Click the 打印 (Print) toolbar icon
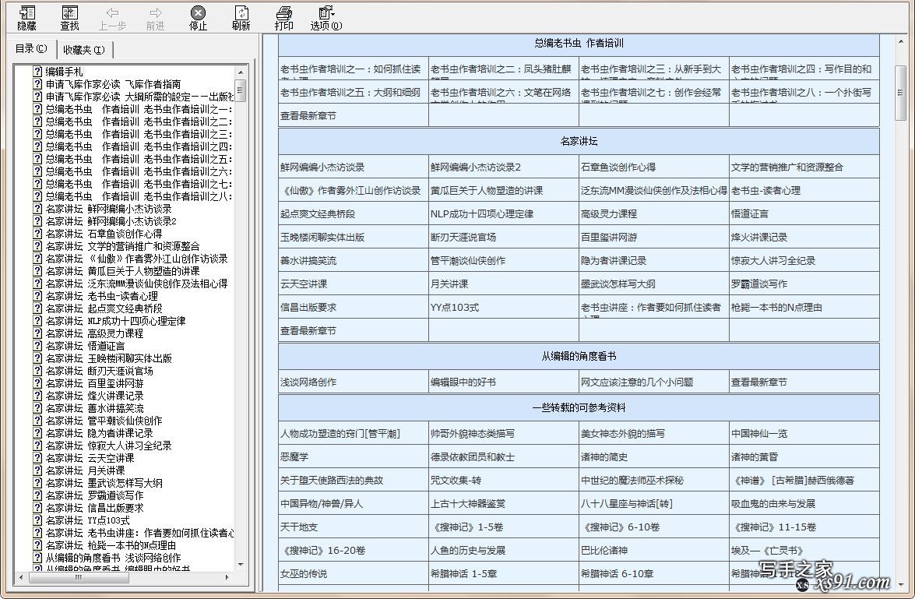Image resolution: width=915 pixels, height=599 pixels. [283, 12]
